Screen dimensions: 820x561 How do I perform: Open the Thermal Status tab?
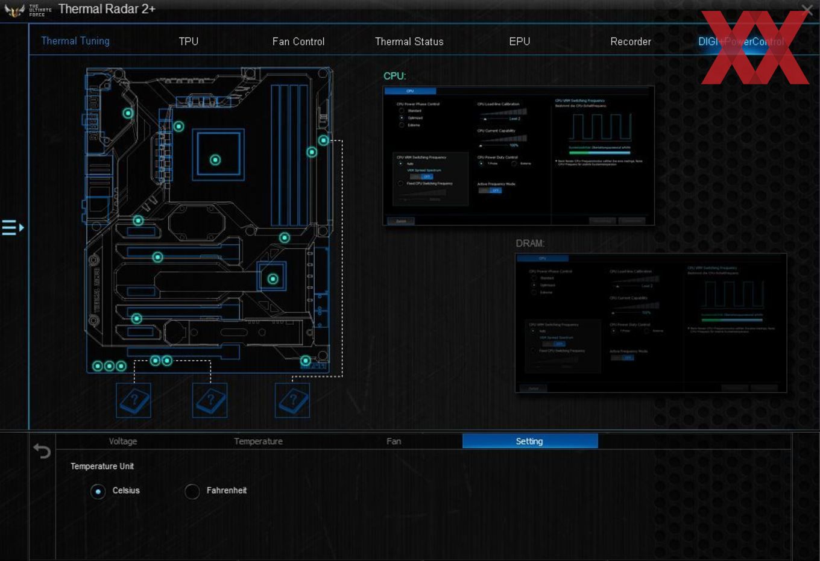(x=409, y=42)
